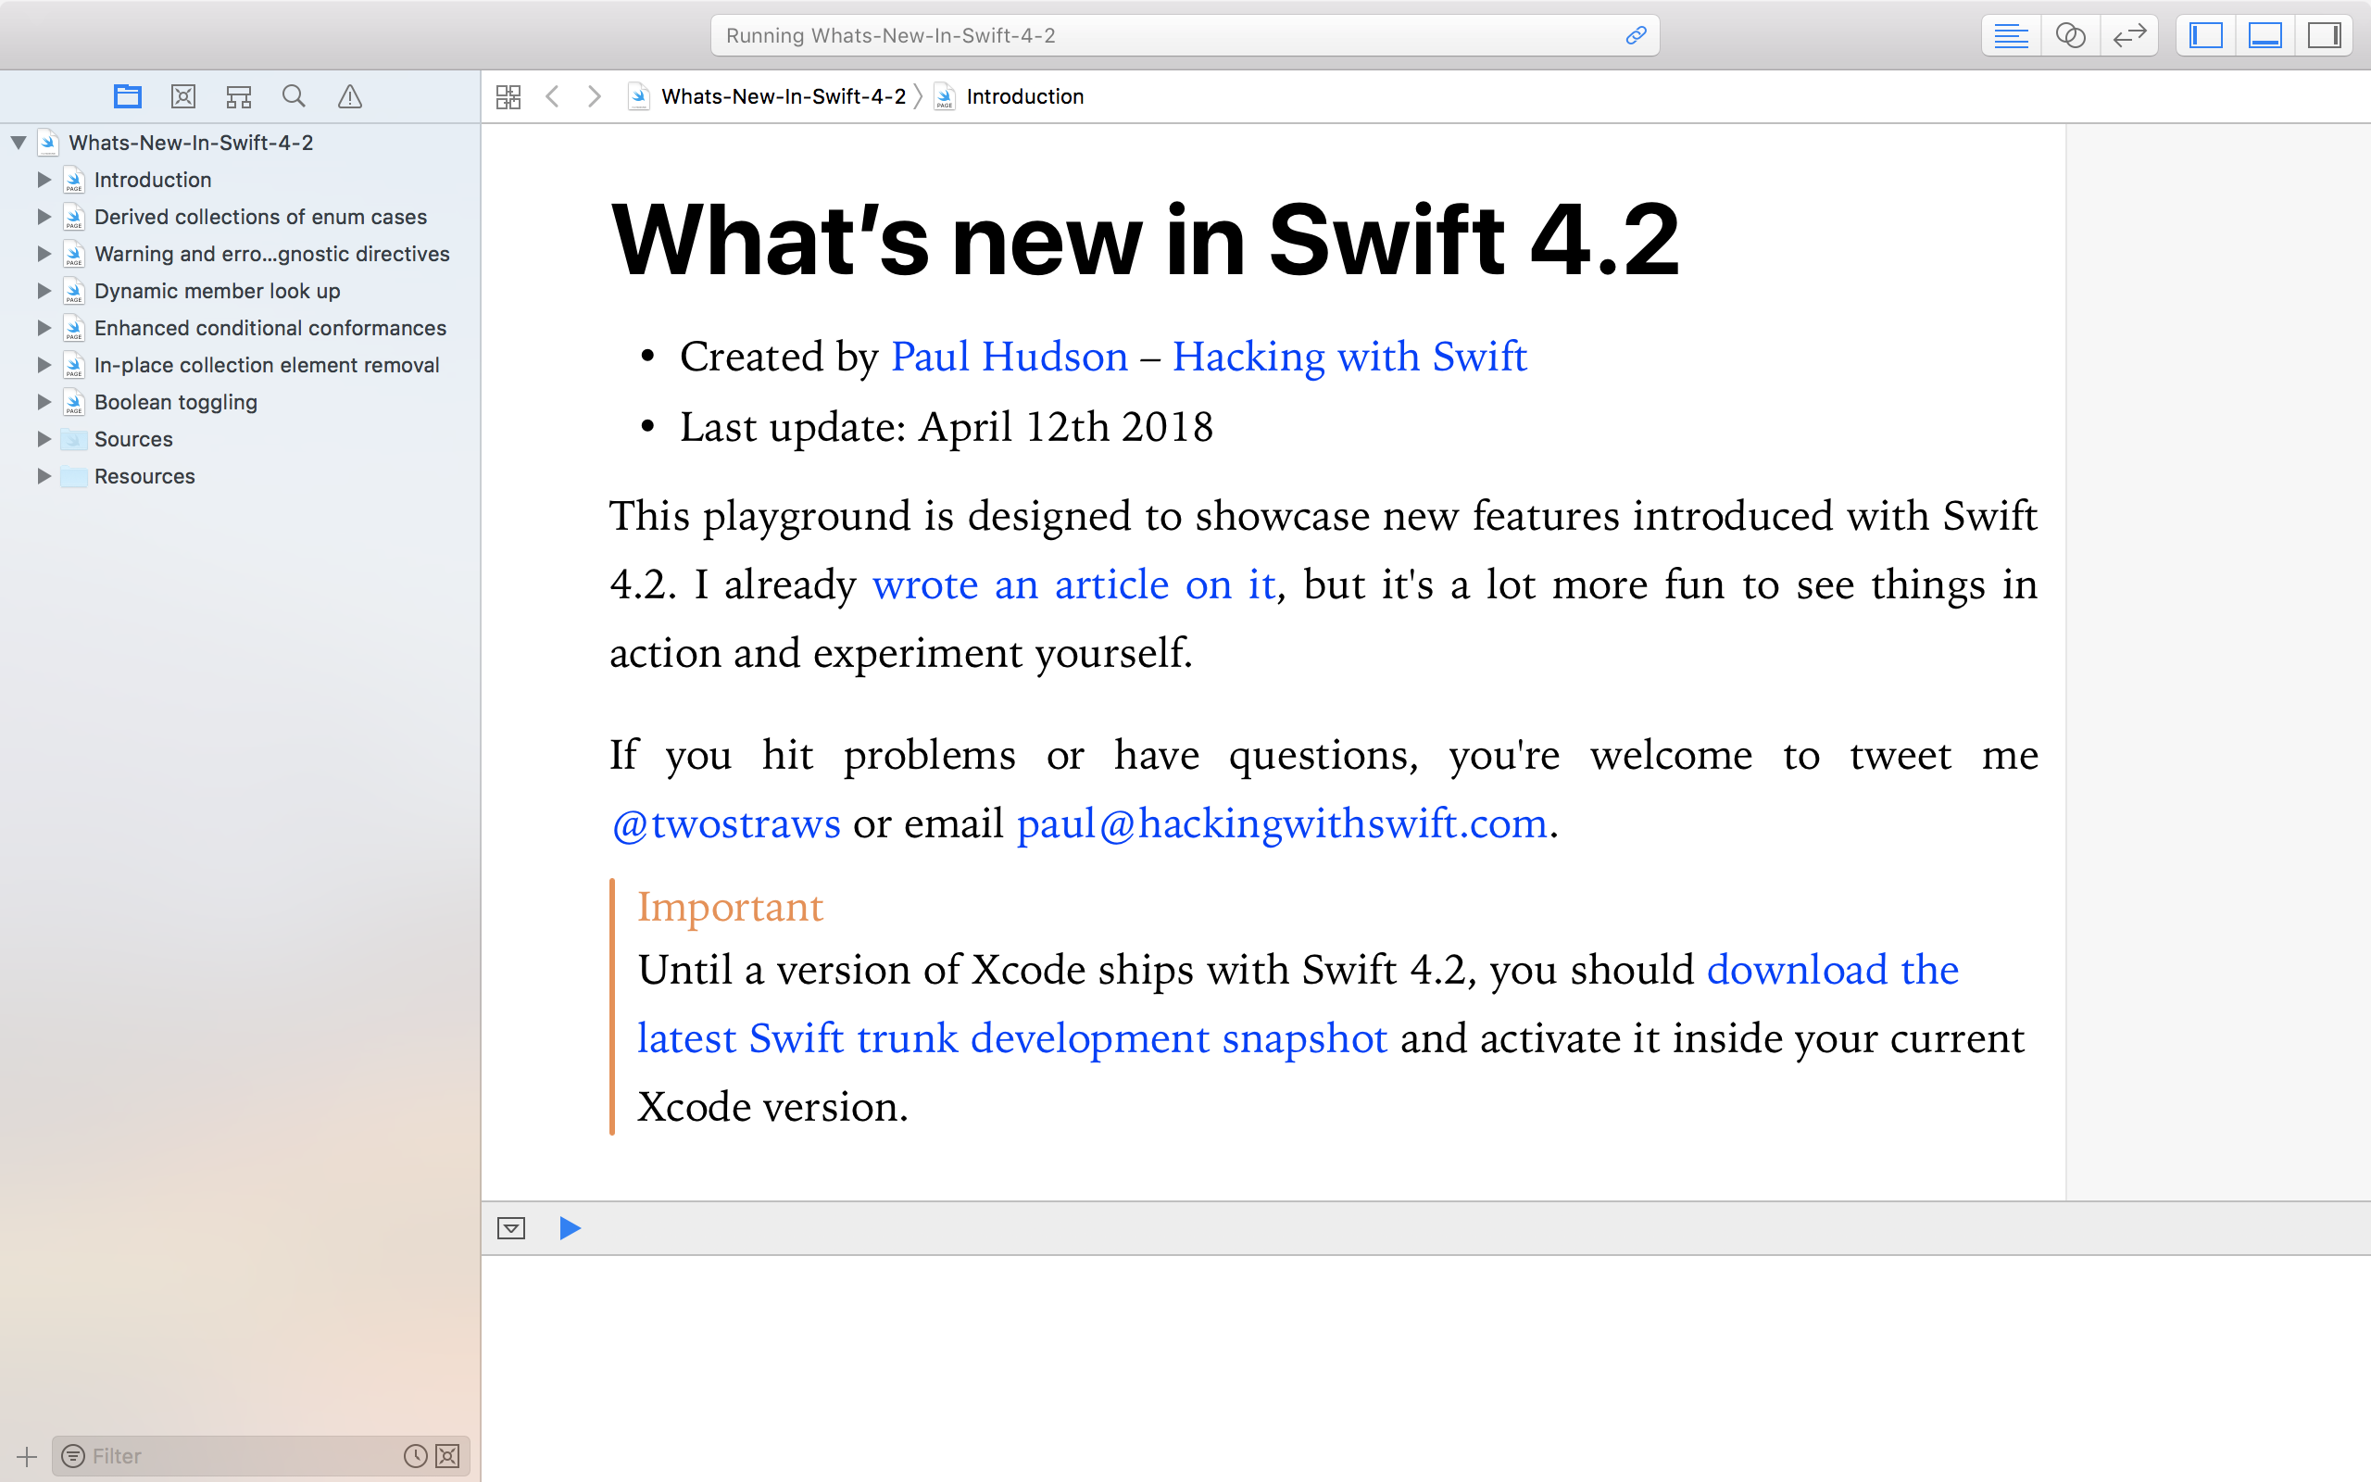Open the Find navigator magnifier icon
2371x1482 pixels.
click(293, 96)
